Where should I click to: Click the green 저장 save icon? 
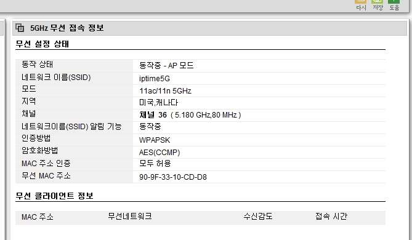(378, 2)
